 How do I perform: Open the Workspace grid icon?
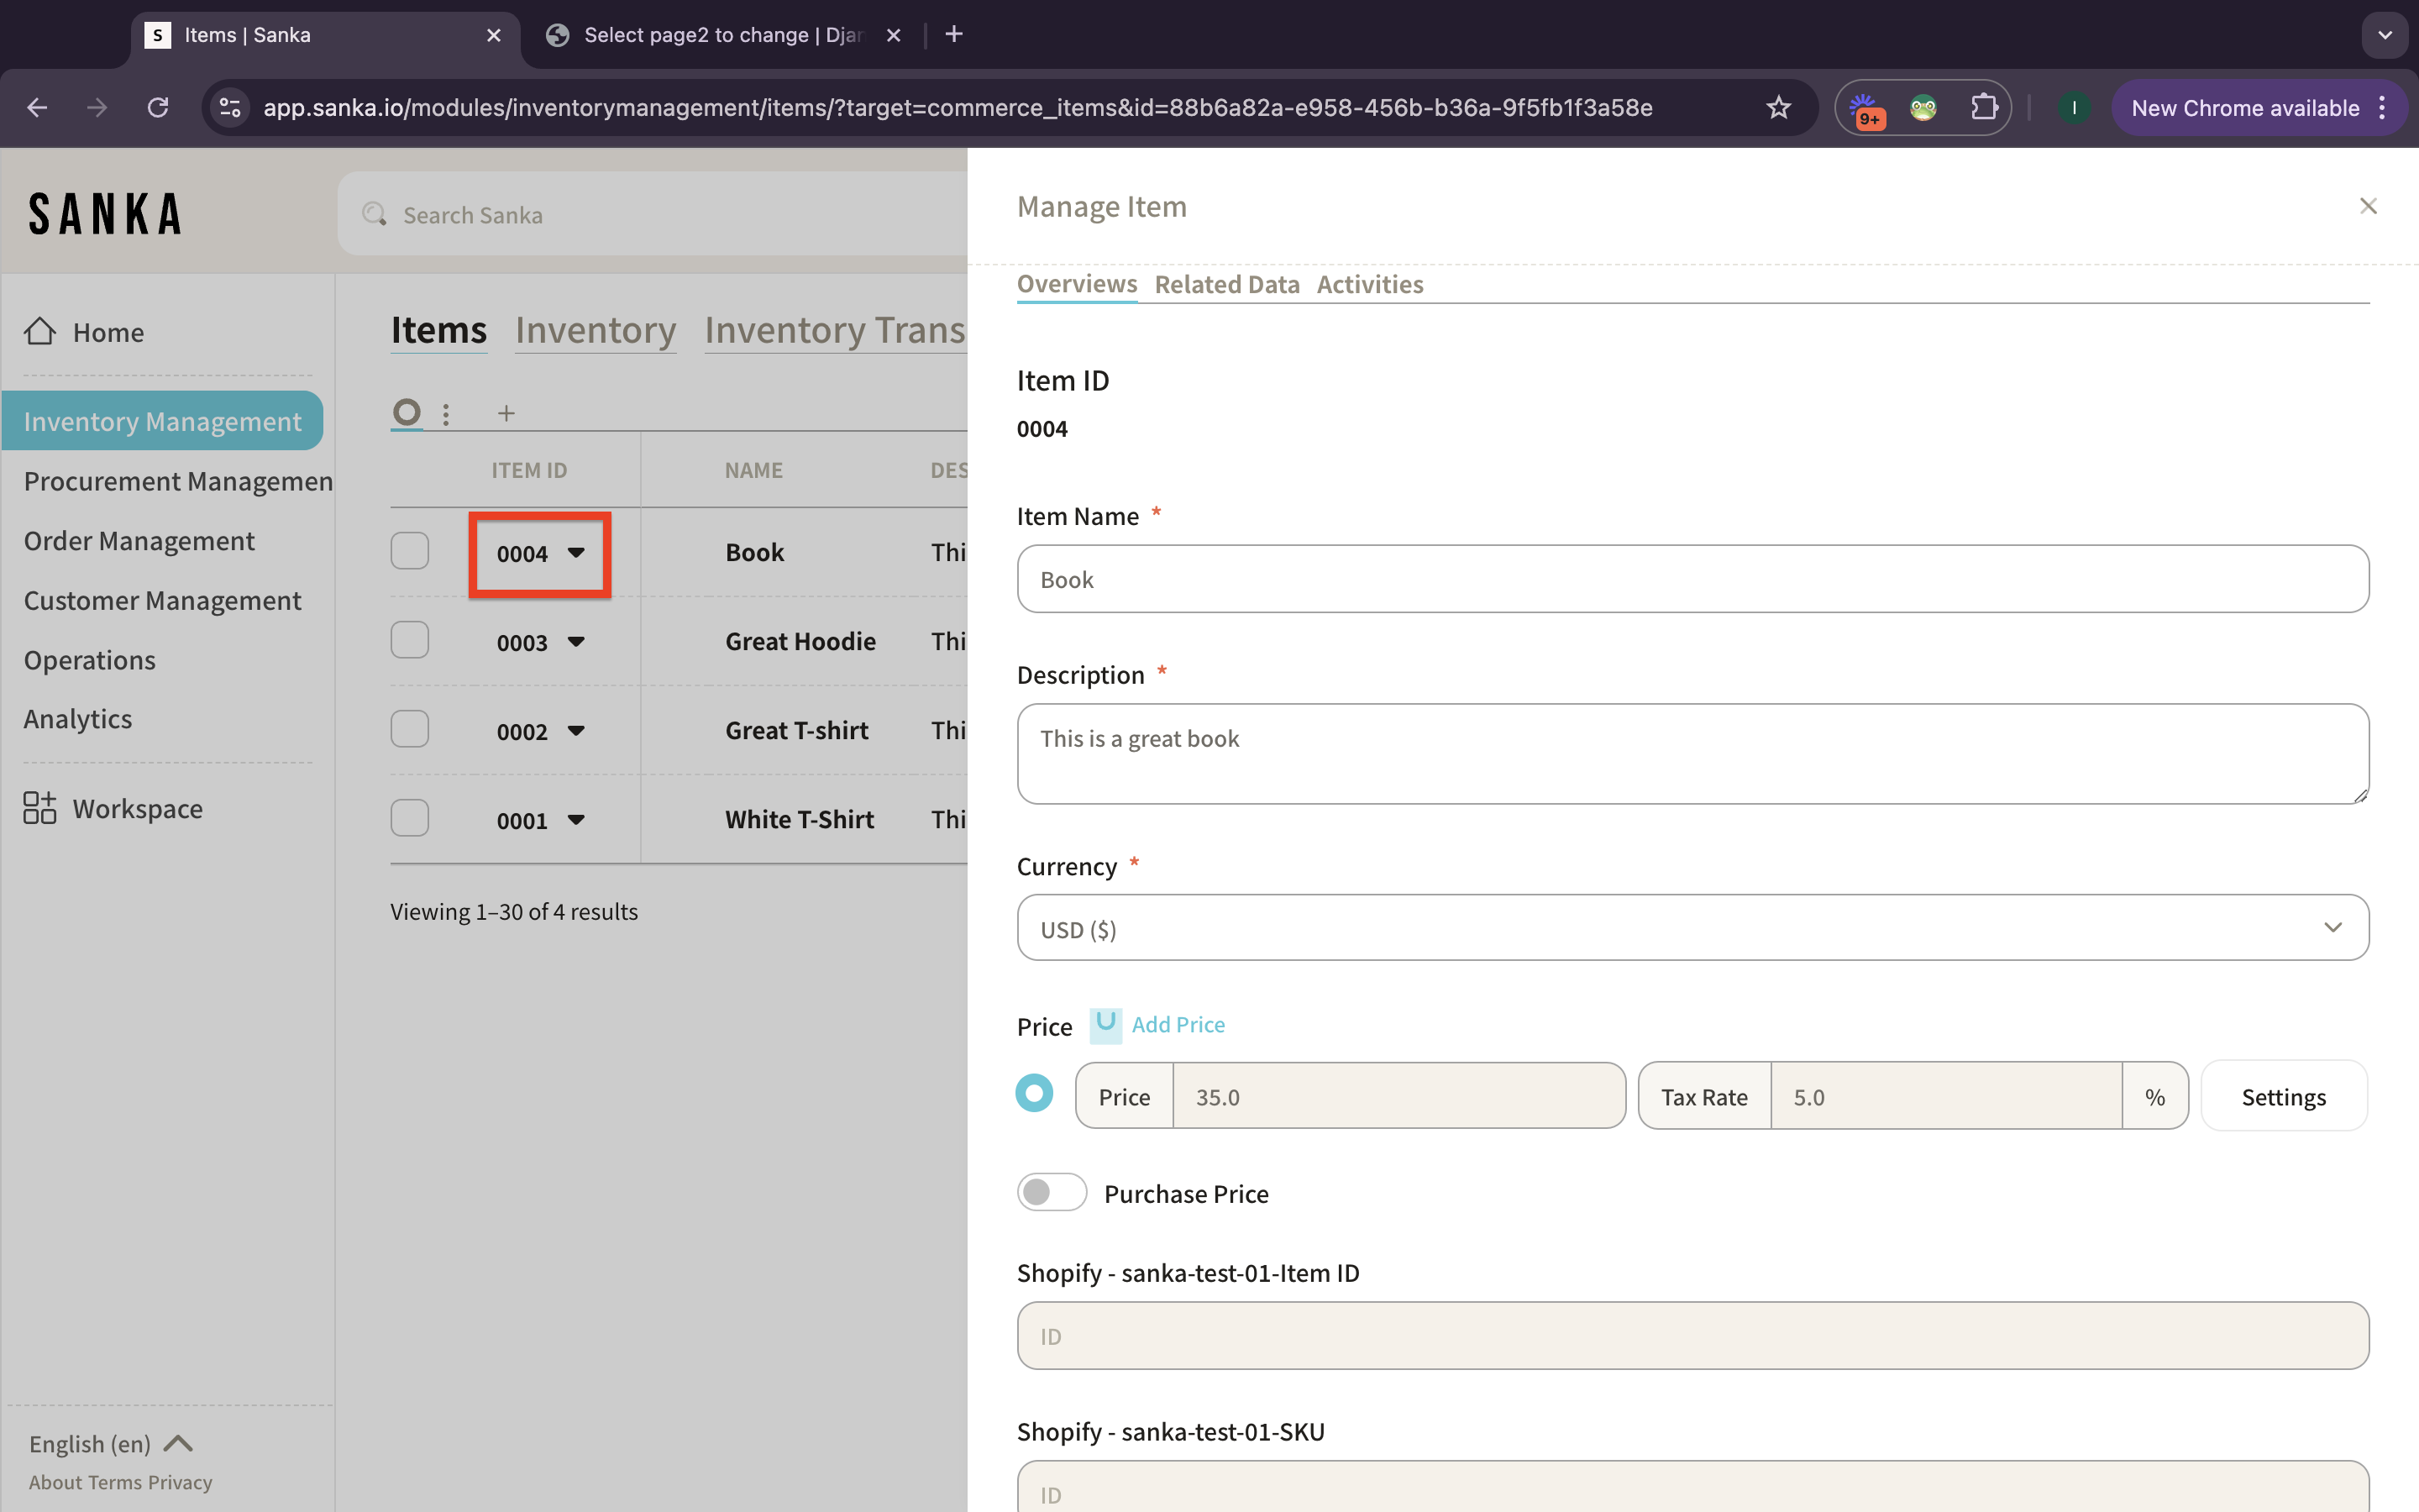click(40, 807)
